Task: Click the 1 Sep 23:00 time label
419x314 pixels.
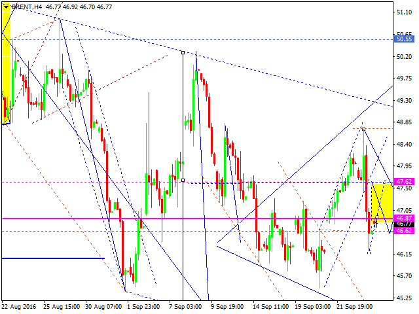Action: [143, 307]
